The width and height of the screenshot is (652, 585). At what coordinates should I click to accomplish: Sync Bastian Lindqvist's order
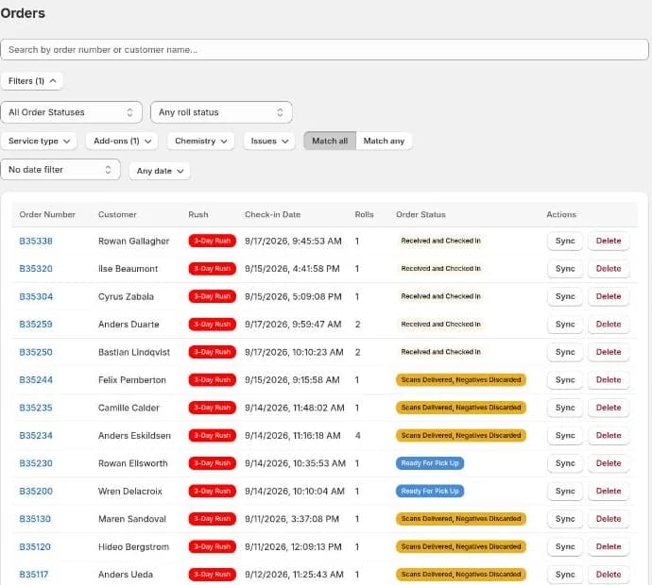(565, 352)
